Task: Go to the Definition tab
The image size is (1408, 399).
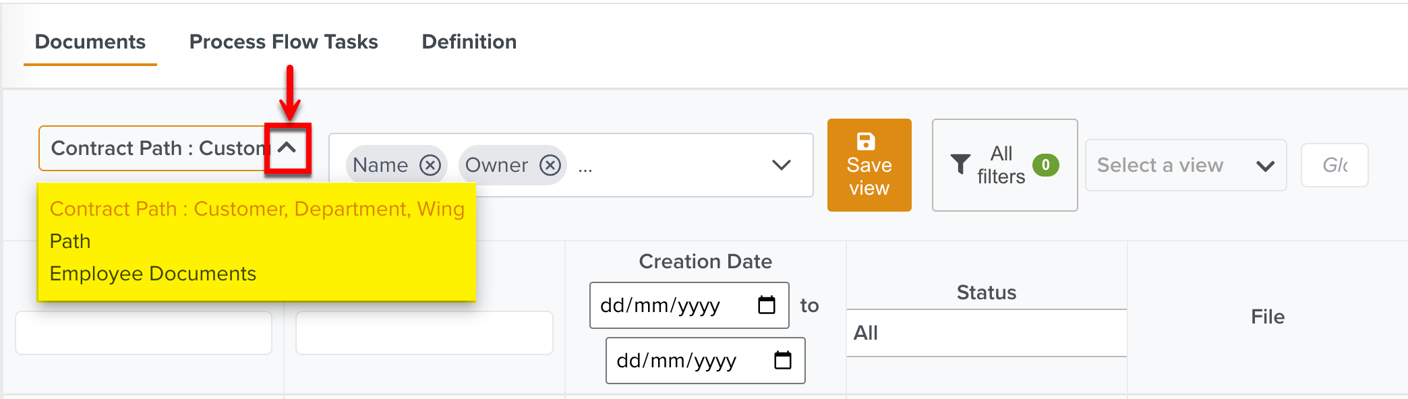Action: pos(469,42)
